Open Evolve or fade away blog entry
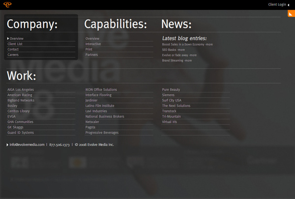 [179, 55]
